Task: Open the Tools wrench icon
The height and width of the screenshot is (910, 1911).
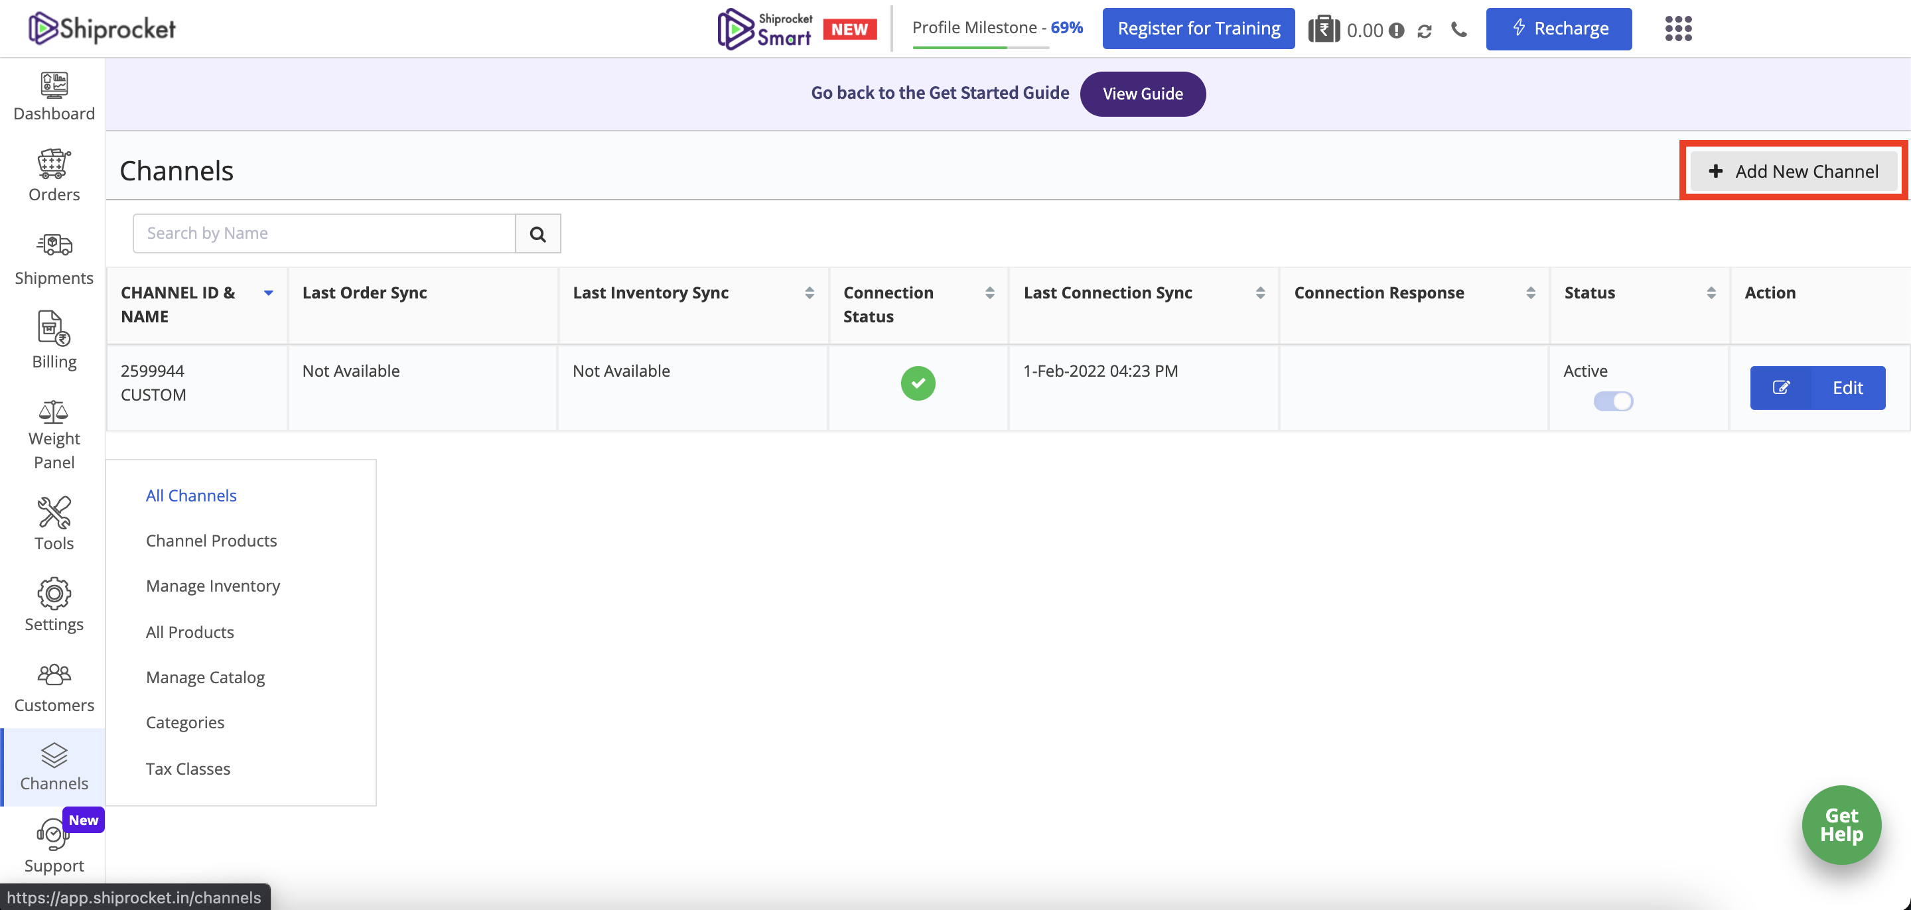Action: click(54, 513)
